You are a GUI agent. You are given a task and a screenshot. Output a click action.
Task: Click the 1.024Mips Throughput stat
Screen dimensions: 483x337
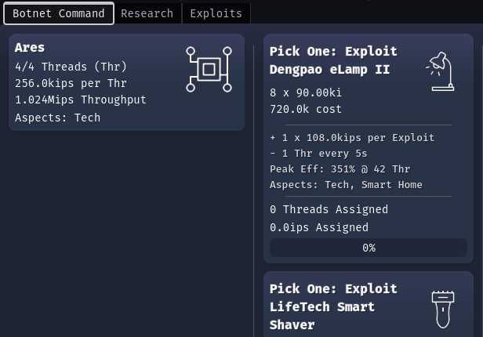coord(80,100)
